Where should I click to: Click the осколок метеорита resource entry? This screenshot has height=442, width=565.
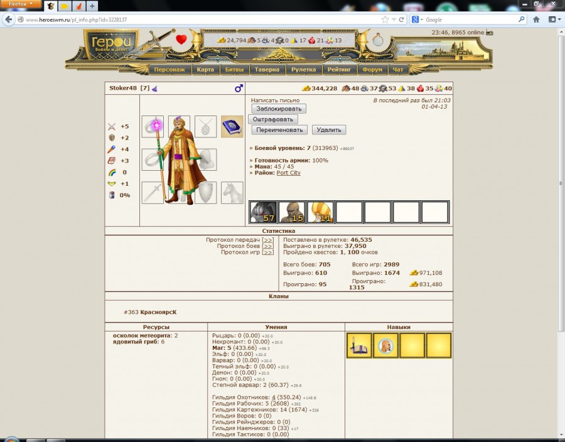(145, 335)
